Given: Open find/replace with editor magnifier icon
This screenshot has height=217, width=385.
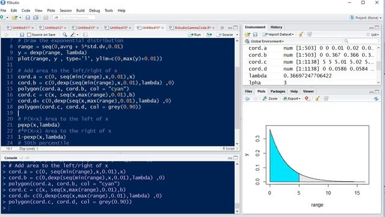Looking at the screenshot, I should (x=64, y=35).
